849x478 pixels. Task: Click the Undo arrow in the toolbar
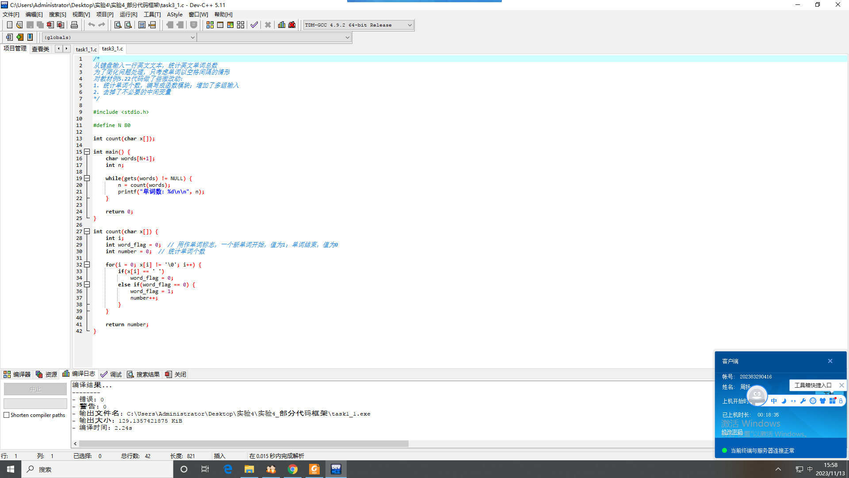point(91,25)
